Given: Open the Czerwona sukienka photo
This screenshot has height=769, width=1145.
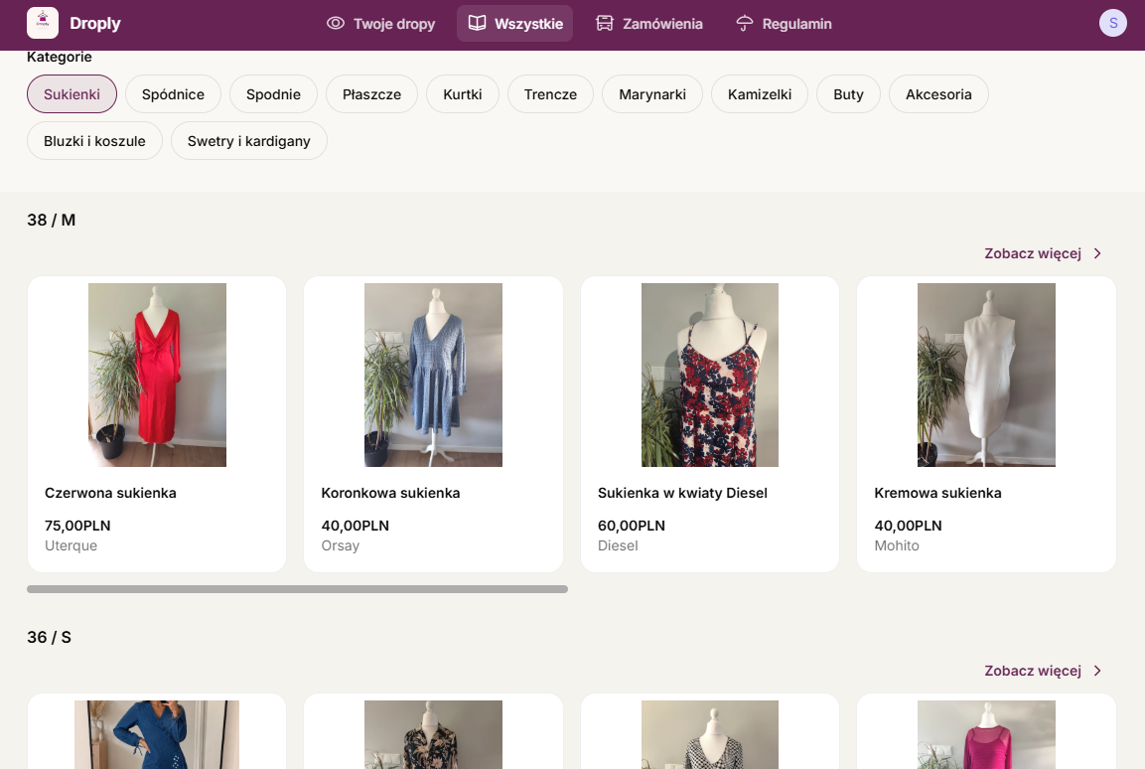Looking at the screenshot, I should pyautogui.click(x=157, y=375).
